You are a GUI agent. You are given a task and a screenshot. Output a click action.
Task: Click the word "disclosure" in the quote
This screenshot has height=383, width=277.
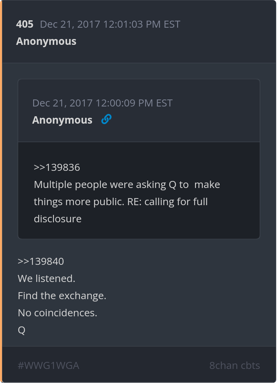(x=58, y=219)
